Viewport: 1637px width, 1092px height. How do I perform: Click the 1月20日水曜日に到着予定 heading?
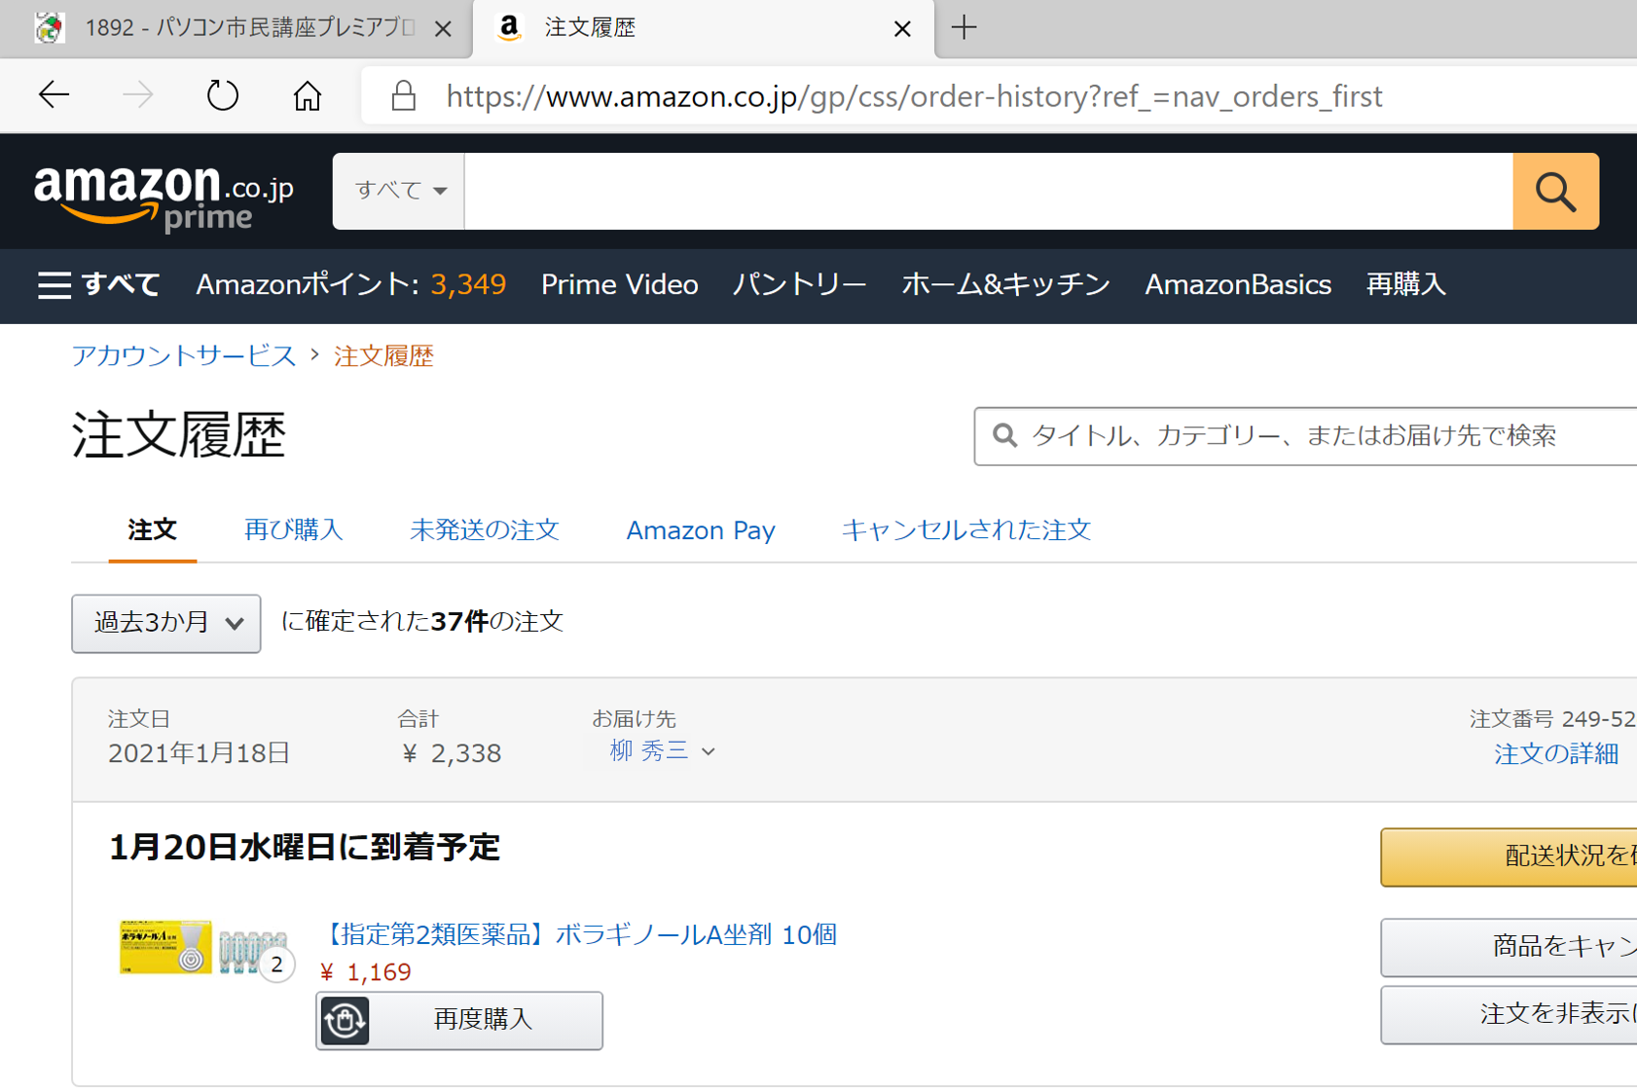(304, 847)
